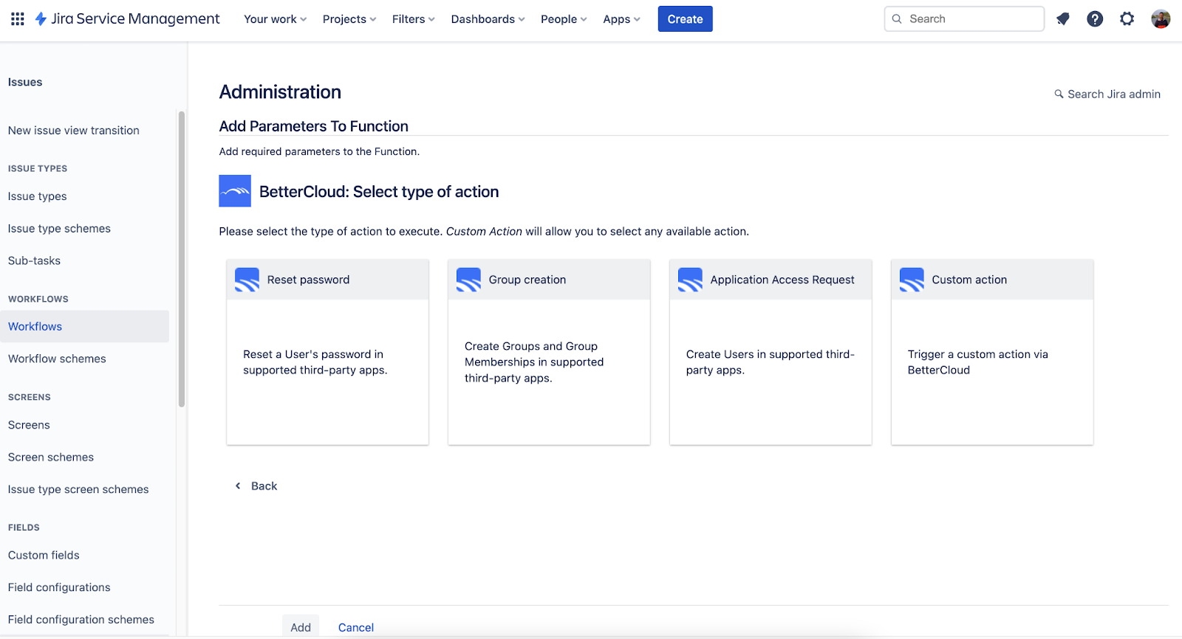Viewport: 1182px width, 639px height.
Task: Open Screens in the sidebar
Action: pos(29,425)
